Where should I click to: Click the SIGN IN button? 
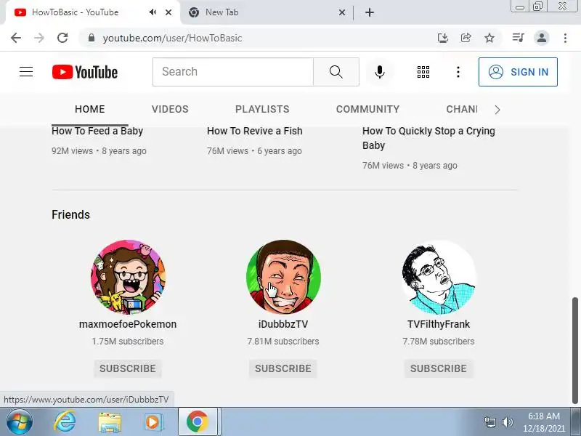[x=518, y=72]
